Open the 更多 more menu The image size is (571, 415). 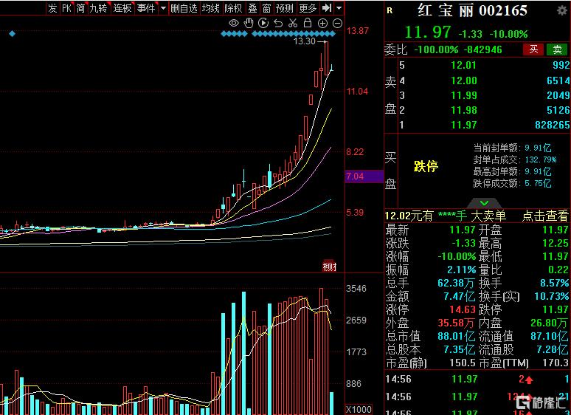point(308,8)
